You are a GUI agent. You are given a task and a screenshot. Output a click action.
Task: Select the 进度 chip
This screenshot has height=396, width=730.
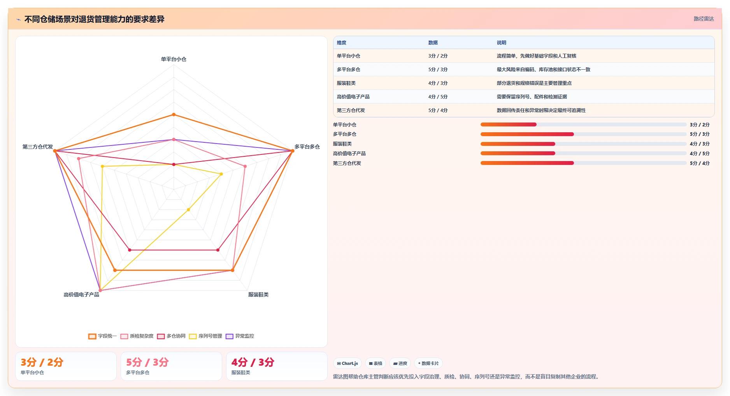pyautogui.click(x=400, y=363)
